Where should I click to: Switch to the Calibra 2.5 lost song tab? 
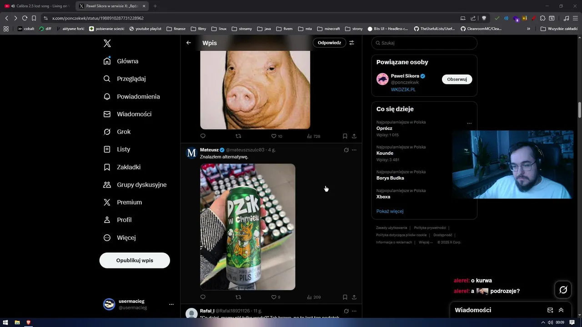[x=37, y=6]
